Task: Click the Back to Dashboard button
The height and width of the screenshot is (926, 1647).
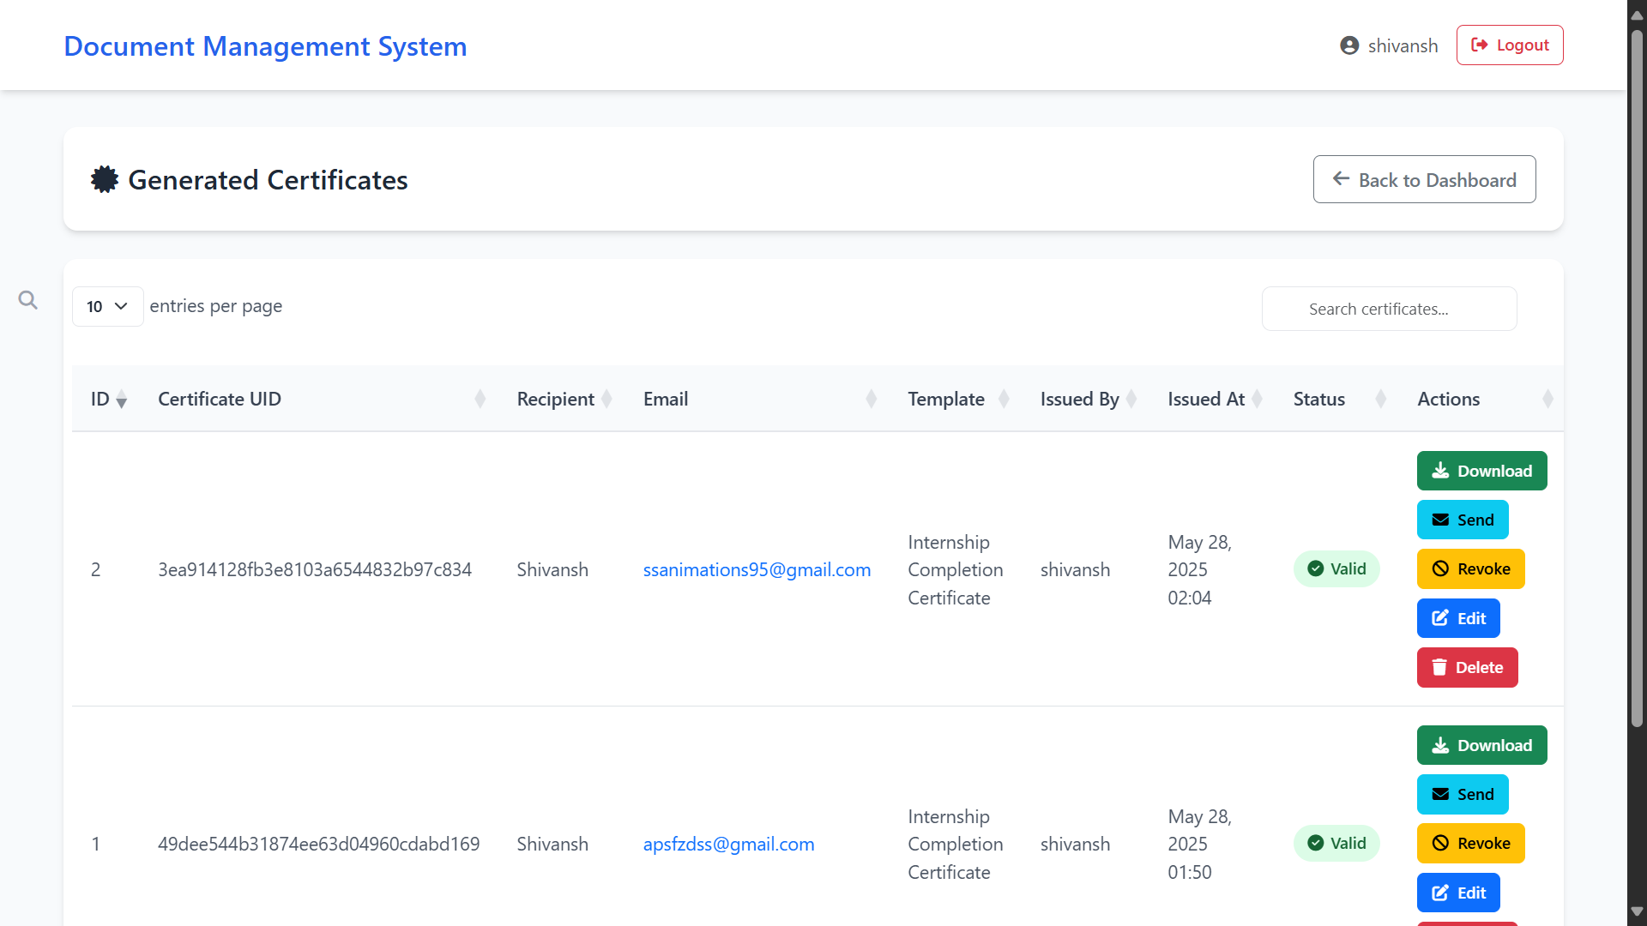Action: [1424, 179]
